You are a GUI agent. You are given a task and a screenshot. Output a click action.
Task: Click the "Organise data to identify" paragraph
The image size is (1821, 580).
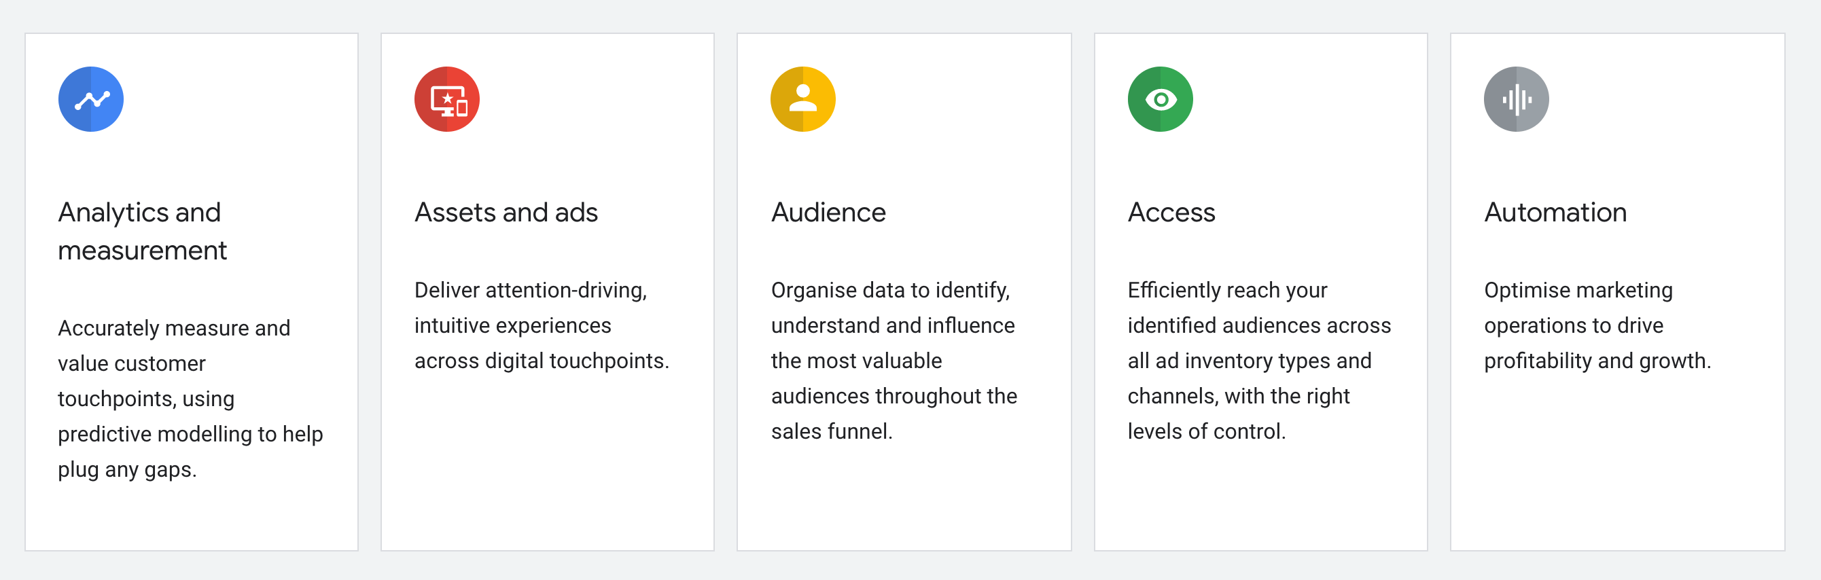tap(894, 361)
